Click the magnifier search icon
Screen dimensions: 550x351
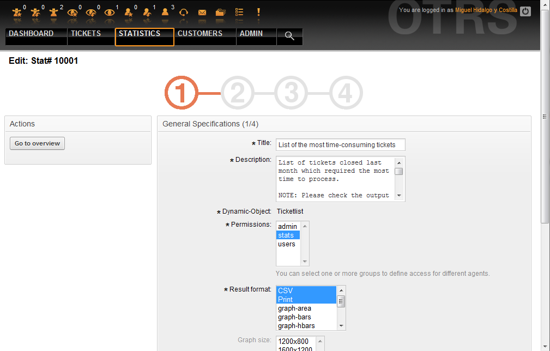(289, 37)
